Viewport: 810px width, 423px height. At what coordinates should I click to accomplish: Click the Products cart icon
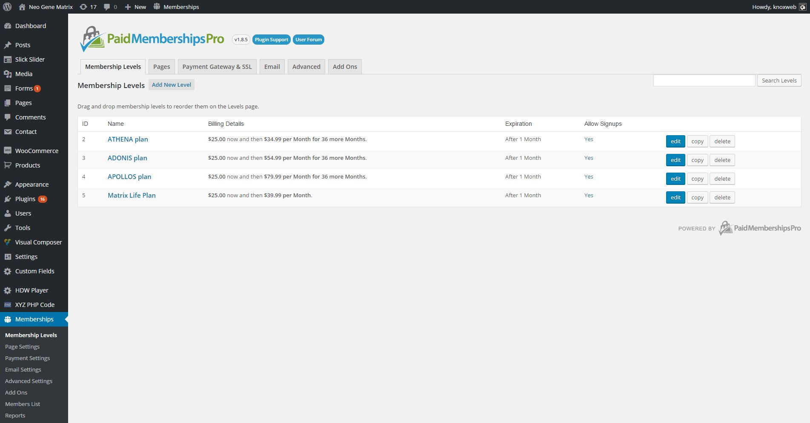click(8, 165)
